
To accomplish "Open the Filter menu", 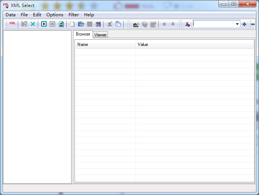I will 74,15.
